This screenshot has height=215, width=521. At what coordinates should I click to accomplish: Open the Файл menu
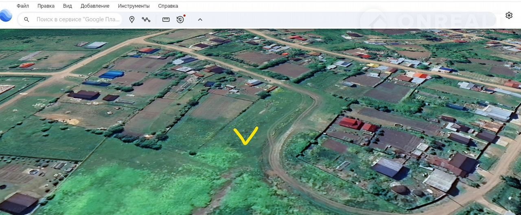23,6
